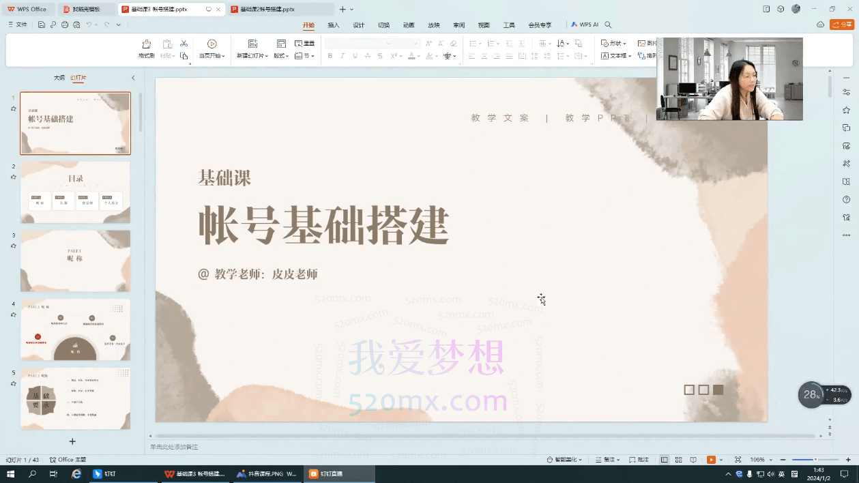Click the zoom in plus button
Screen dimensions: 859x483
847,460
